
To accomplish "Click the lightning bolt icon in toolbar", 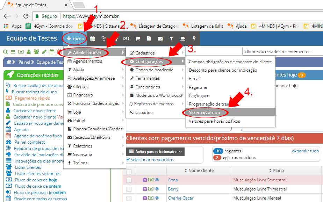I will [194, 38].
